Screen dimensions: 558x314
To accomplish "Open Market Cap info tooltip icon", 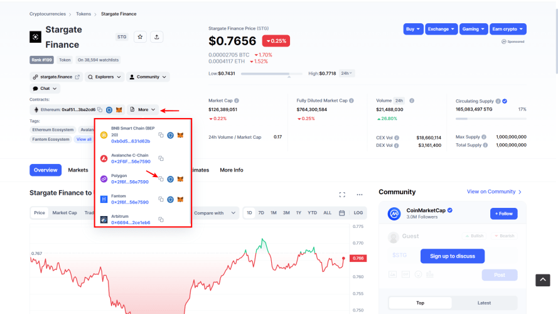I will pyautogui.click(x=237, y=100).
